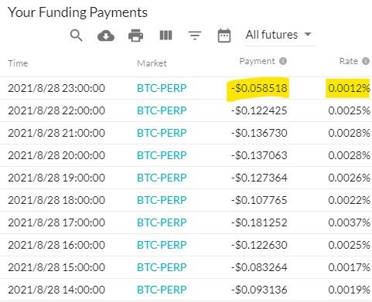This screenshot has width=372, height=302.
Task: Open BTC-PERP link in the 14:00:00 row
Action: pyautogui.click(x=162, y=290)
